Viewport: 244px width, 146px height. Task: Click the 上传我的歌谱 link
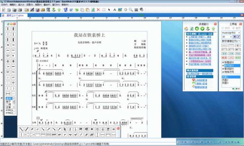tap(201, 80)
